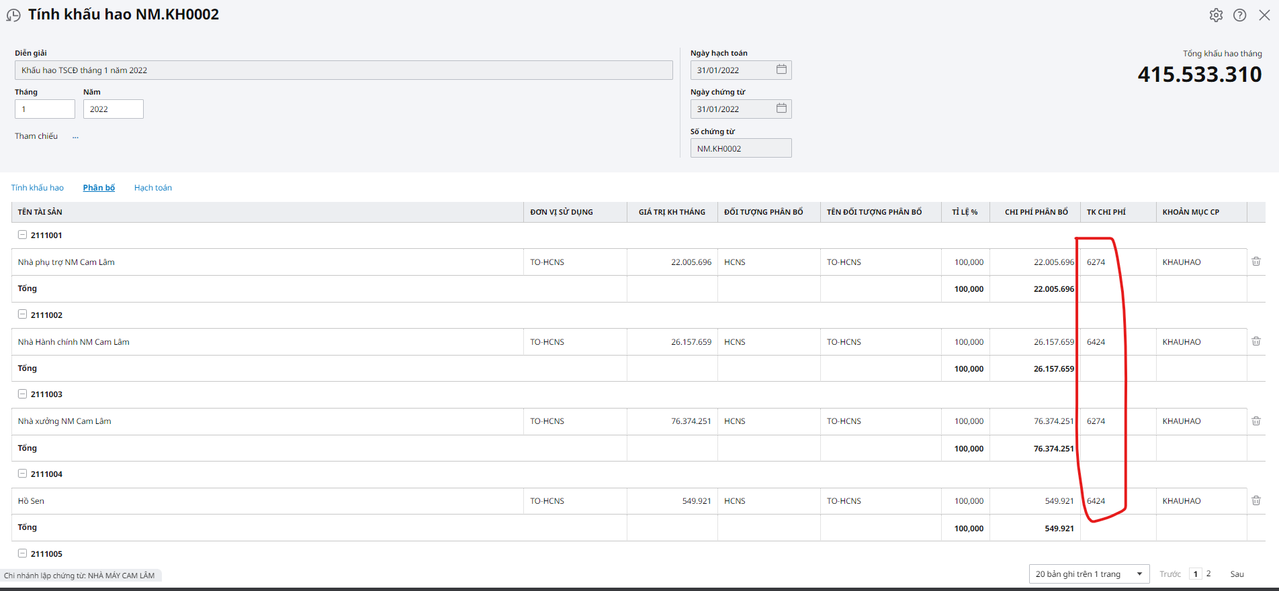The height and width of the screenshot is (591, 1279).
Task: Collapse group 2111001
Action: (23, 235)
